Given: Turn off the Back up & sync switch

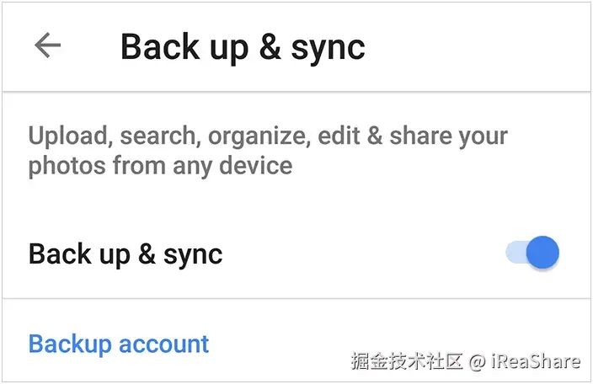Looking at the screenshot, I should tap(532, 253).
